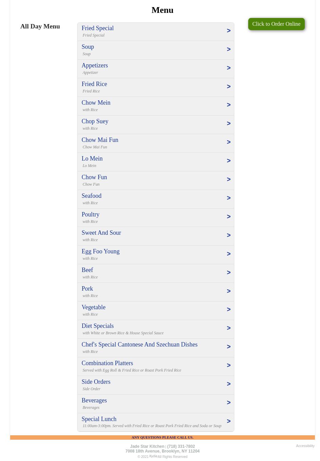Expand the Soup section chevron

[229, 49]
